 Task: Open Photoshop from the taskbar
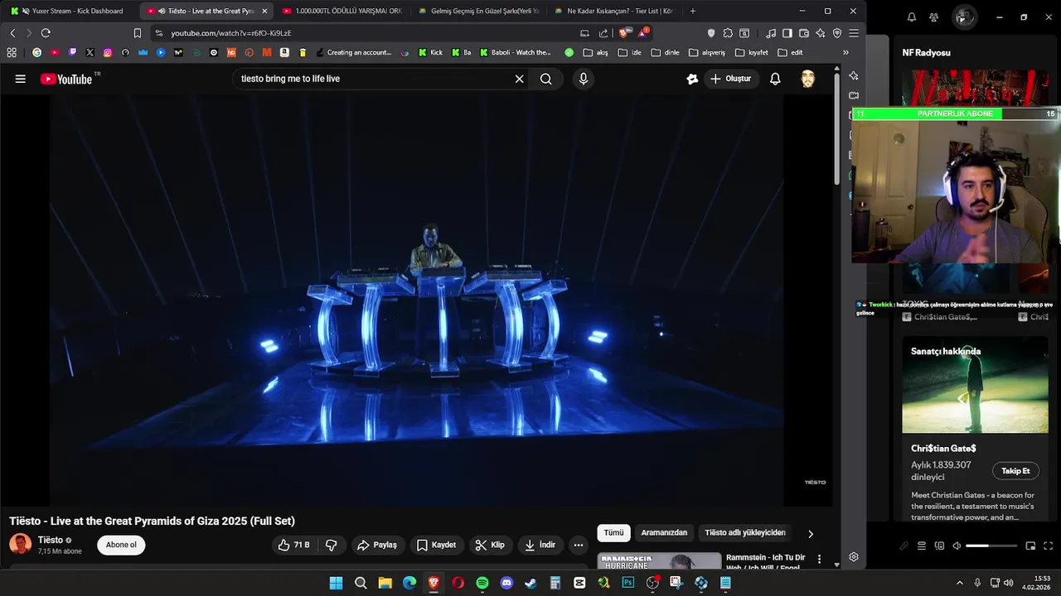[x=628, y=583]
